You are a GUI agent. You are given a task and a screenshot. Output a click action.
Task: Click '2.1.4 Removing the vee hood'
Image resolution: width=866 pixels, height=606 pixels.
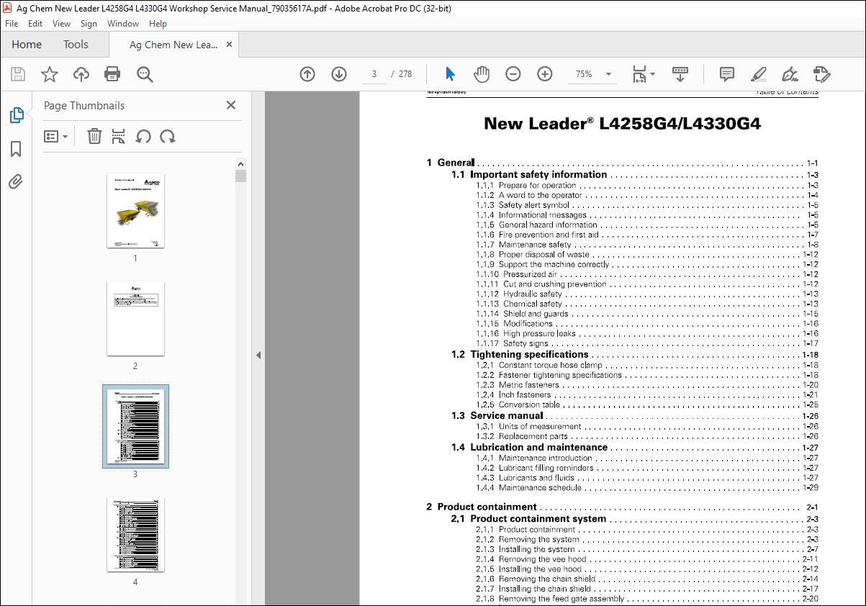[x=531, y=559]
